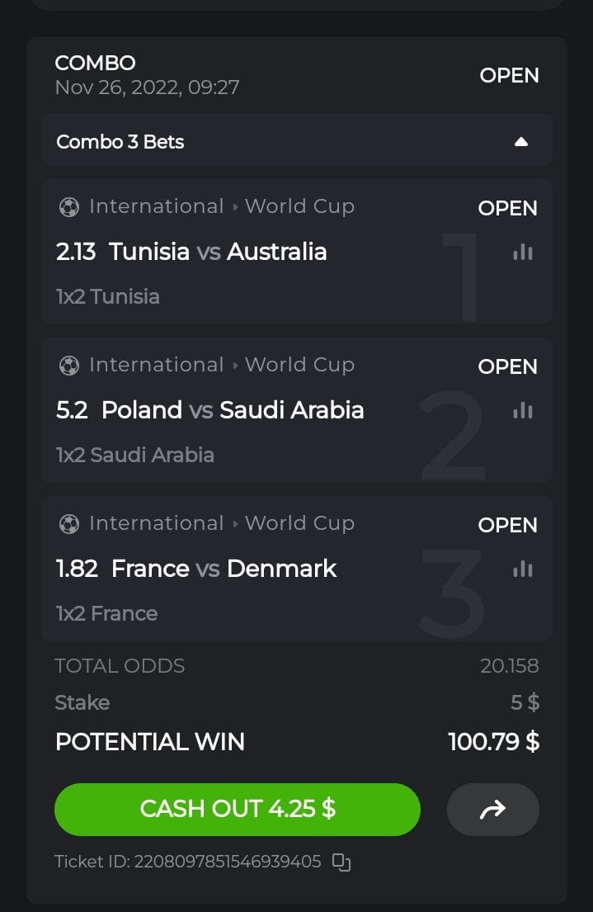
Task: Tap the potential win amount 100.79 $
Action: pyautogui.click(x=493, y=742)
